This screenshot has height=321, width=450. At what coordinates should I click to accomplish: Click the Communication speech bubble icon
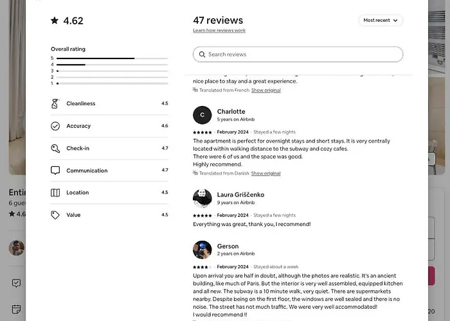[x=55, y=171]
